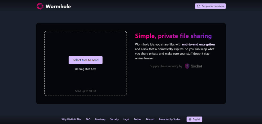Click the dashed file drop zone
Viewport: 262px width, 124px height.
(85, 64)
